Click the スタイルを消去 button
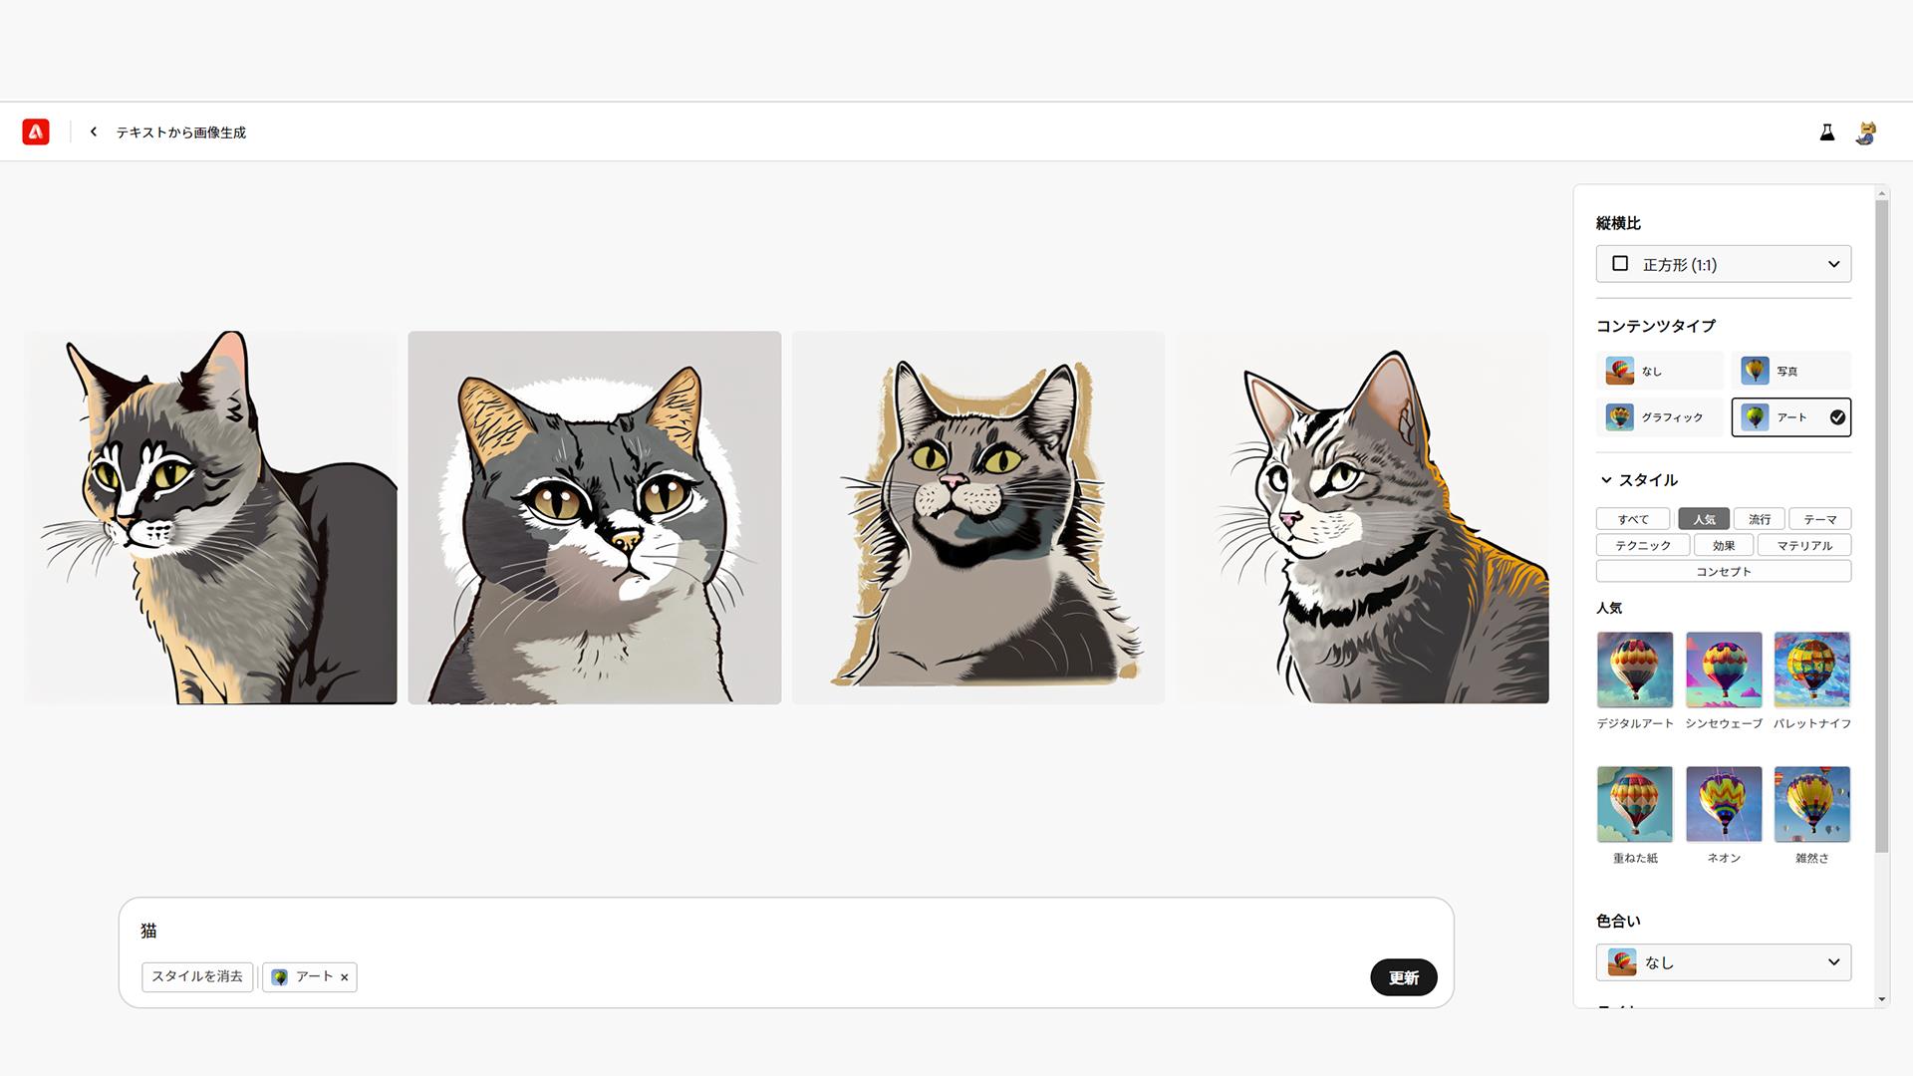Viewport: 1913px width, 1076px height. 197,977
